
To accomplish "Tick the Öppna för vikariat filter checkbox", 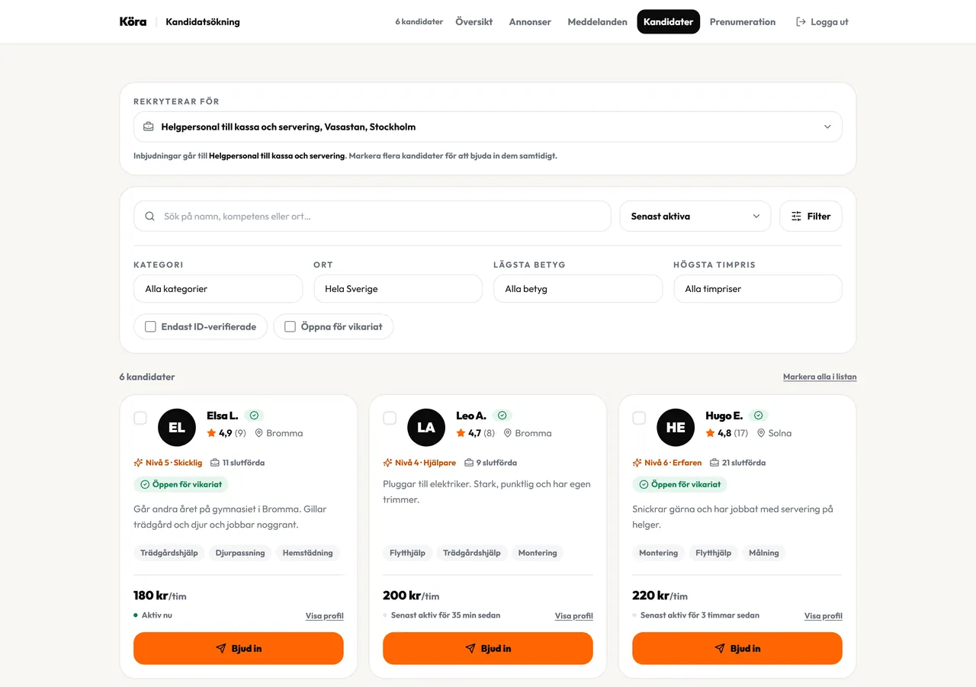I will pos(290,327).
